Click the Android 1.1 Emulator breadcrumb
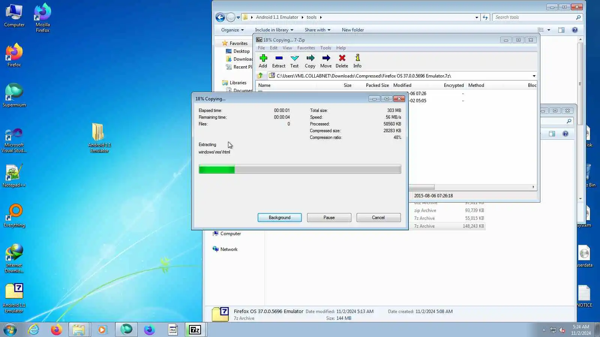Image resolution: width=600 pixels, height=337 pixels. tap(277, 17)
